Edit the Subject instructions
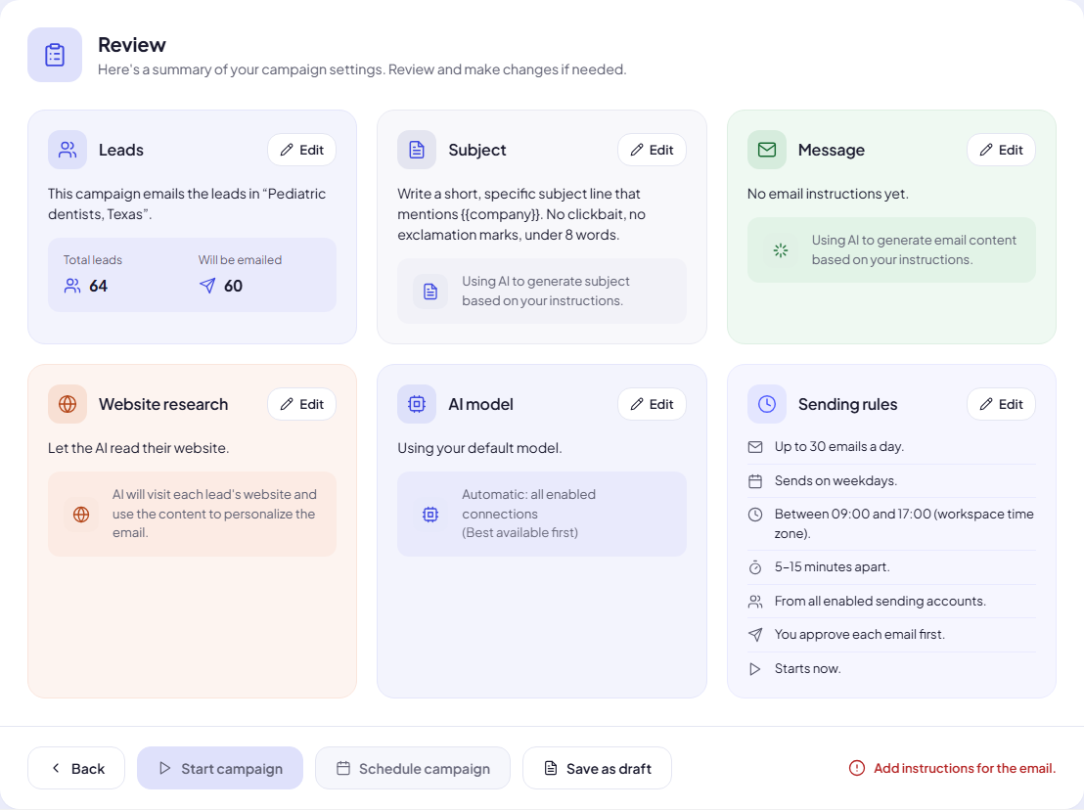 pos(652,150)
